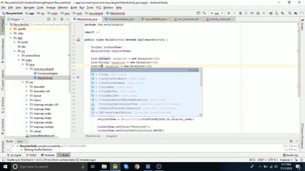
Task: Collapse the RecyclerGrid root folder
Action: tap(7, 24)
